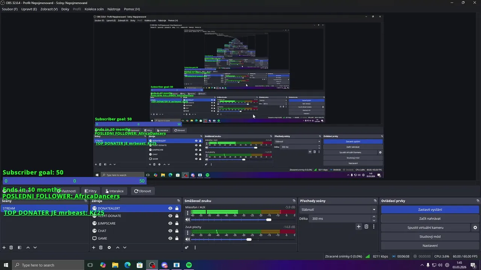Move source down arrow in Zdroje dock
This screenshot has height=270, width=481.
(x=125, y=247)
